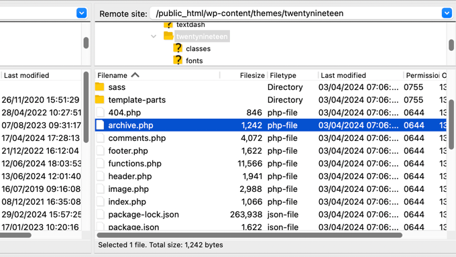The height and width of the screenshot is (257, 456).
Task: Click the 0755 permission of sass
Action: coord(413,87)
